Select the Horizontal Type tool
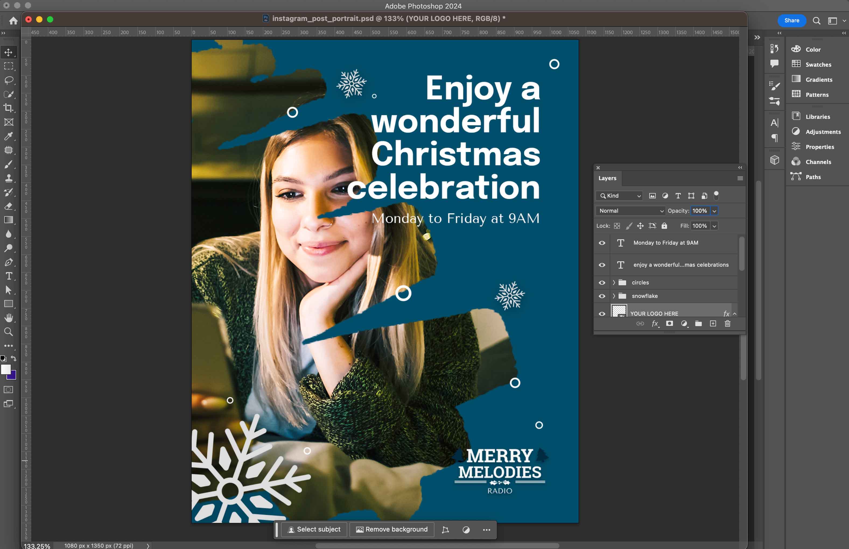 9,276
